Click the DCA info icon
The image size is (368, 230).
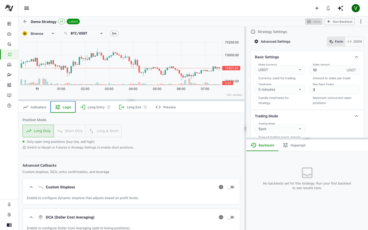(221, 217)
